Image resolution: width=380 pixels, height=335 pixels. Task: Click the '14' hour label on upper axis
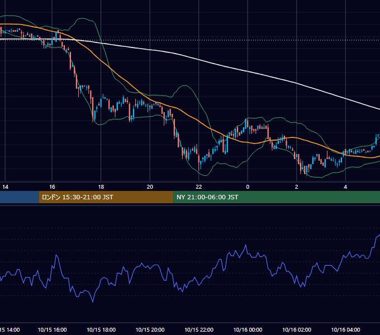[x=6, y=187]
